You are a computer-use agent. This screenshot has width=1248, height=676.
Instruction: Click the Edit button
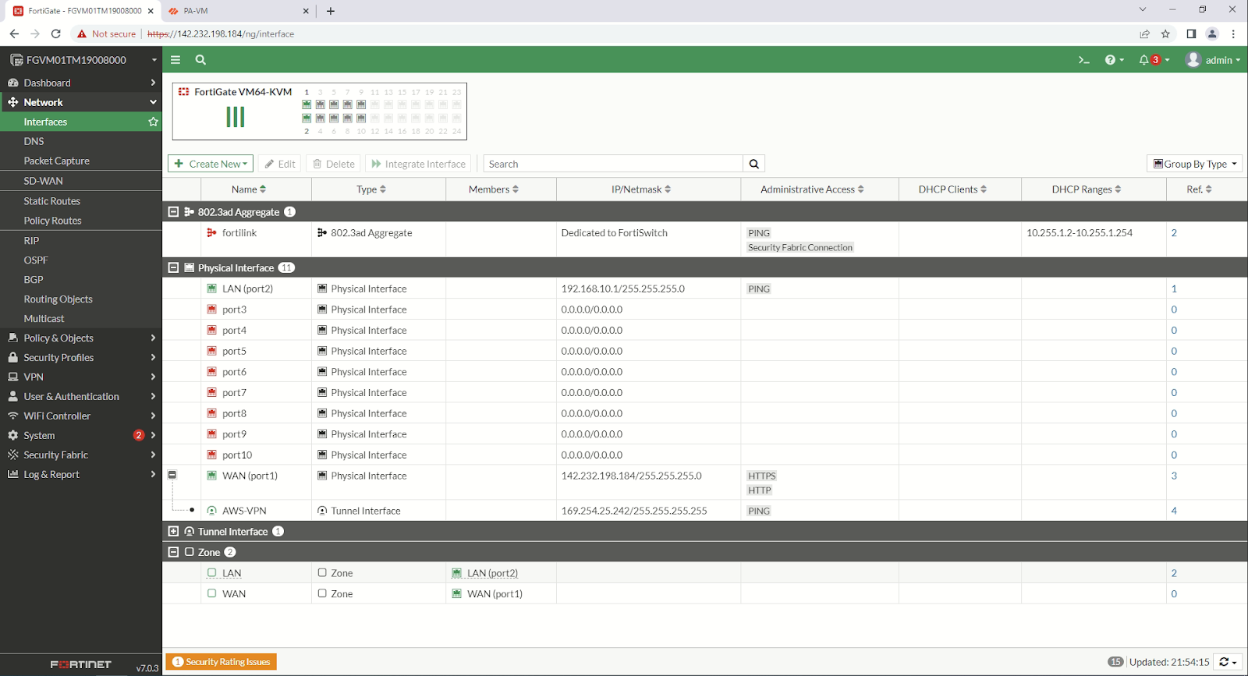click(280, 164)
